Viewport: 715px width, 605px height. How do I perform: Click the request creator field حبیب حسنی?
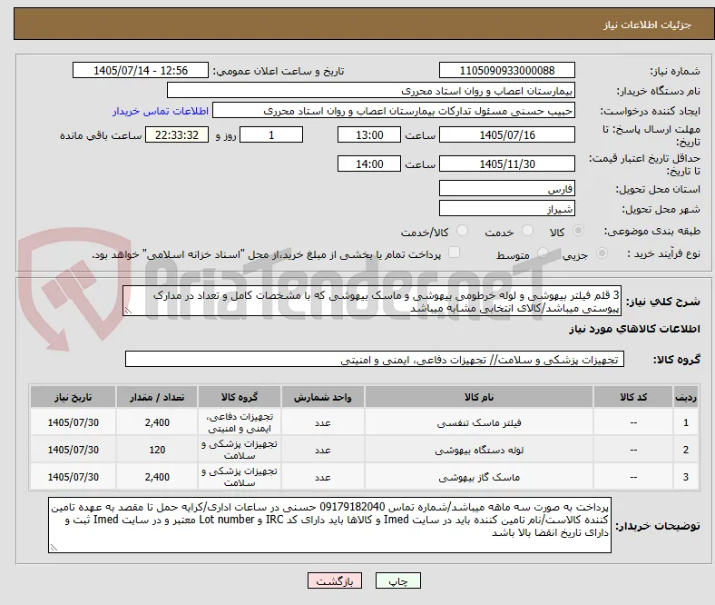click(x=394, y=111)
